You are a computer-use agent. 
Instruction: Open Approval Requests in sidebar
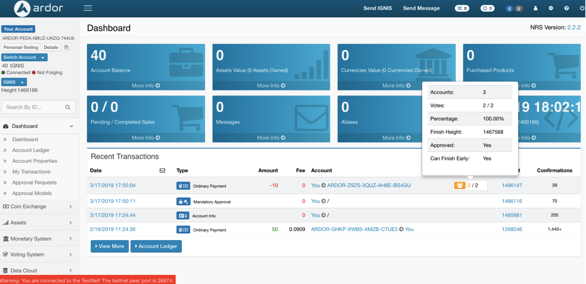click(x=35, y=182)
